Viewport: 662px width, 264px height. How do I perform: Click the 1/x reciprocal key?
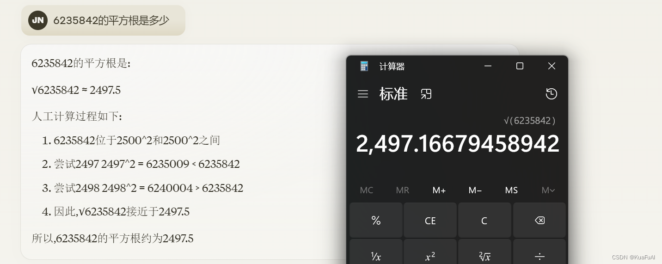[376, 252]
